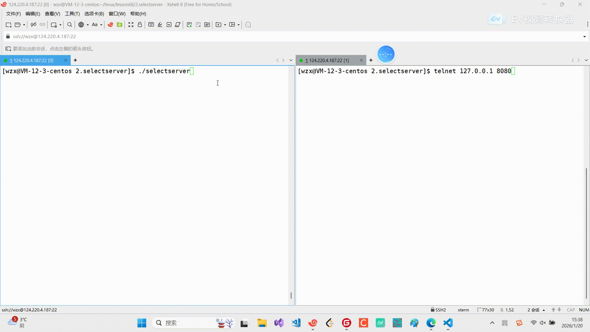The width and height of the screenshot is (590, 332).
Task: Open the layout panes dropdown arrow
Action: coord(238,25)
